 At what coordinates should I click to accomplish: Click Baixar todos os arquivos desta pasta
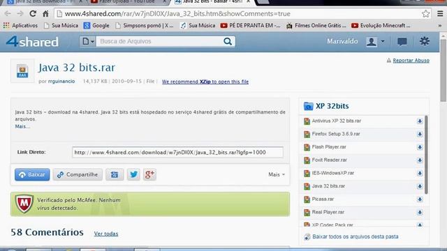point(356,236)
